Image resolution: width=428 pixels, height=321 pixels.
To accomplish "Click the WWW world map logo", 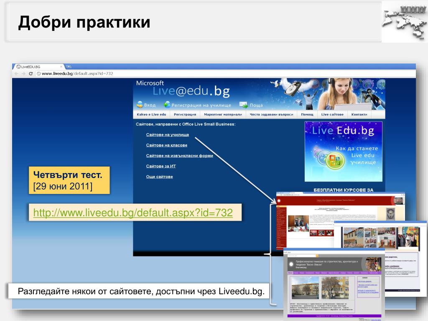I will (405, 22).
